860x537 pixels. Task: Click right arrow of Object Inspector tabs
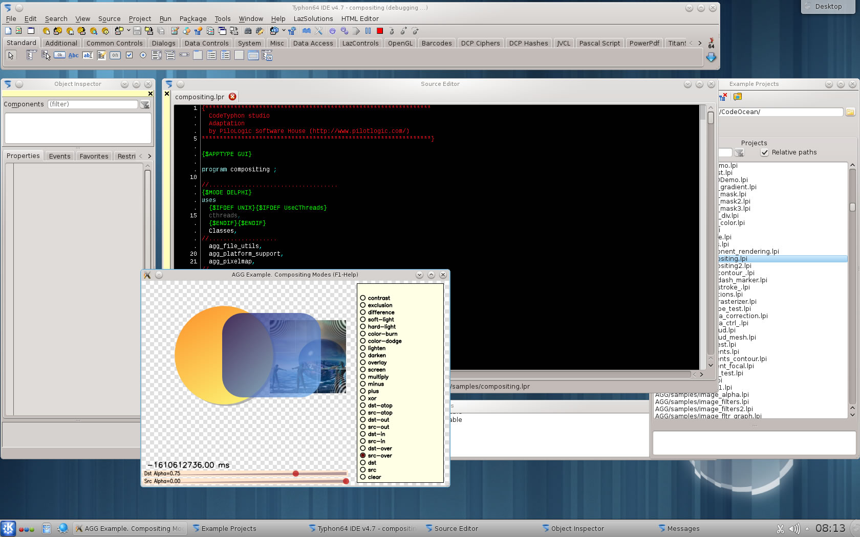(x=149, y=156)
